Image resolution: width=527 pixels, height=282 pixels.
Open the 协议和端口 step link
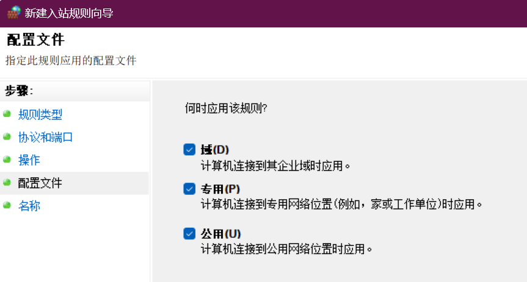click(45, 137)
